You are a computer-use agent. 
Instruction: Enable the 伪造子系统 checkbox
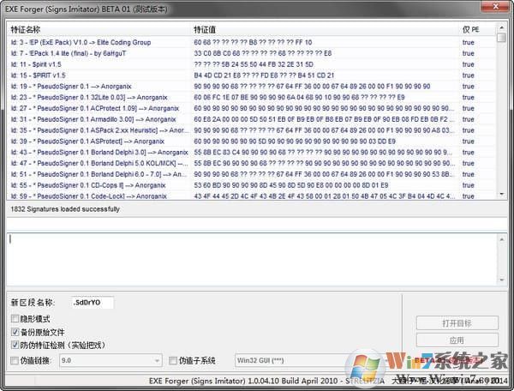tap(173, 360)
